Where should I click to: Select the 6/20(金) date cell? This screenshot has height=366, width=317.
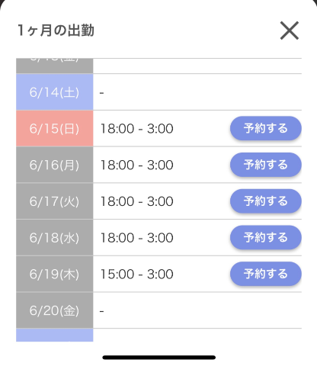pos(55,310)
